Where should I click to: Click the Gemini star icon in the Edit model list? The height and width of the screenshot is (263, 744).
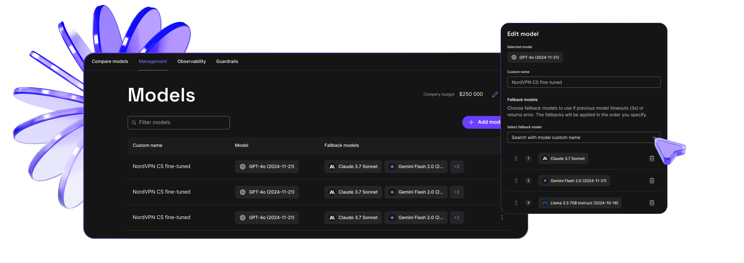click(x=545, y=181)
